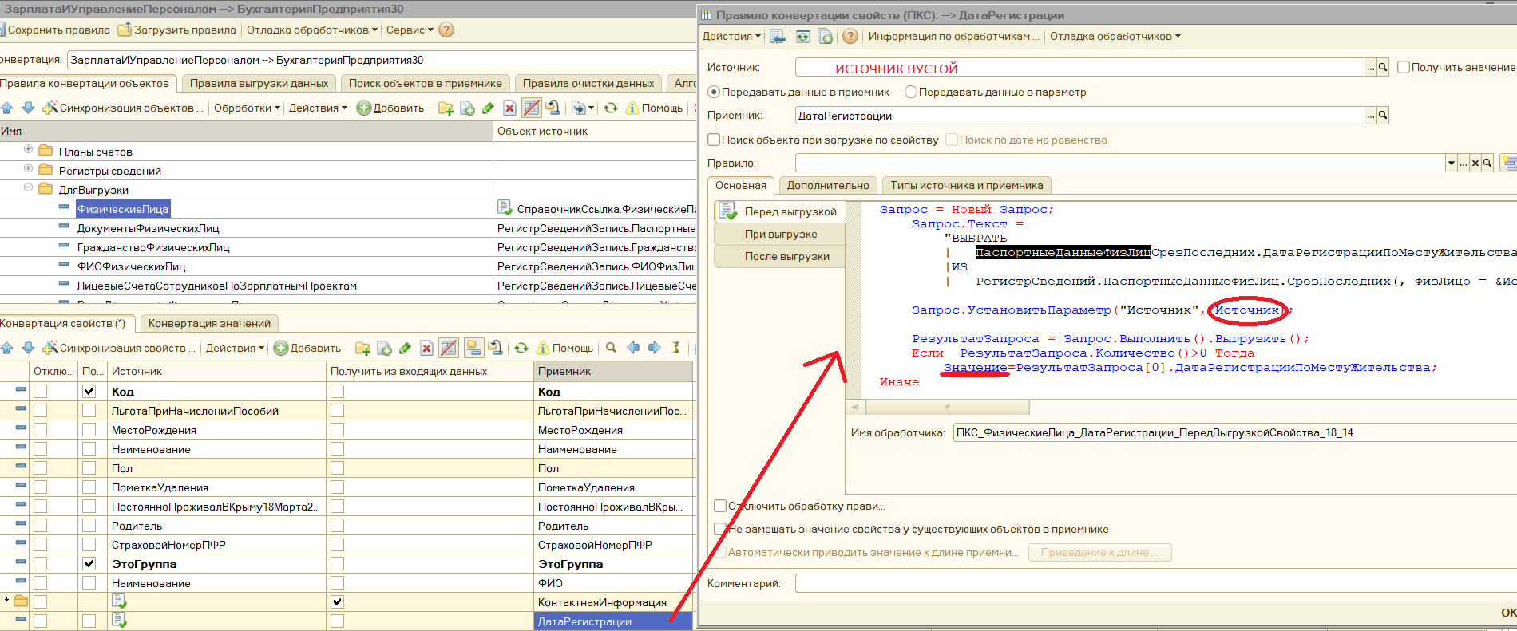This screenshot has width=1517, height=631.
Task: Open Правило field dropdown arrow
Action: [1451, 163]
